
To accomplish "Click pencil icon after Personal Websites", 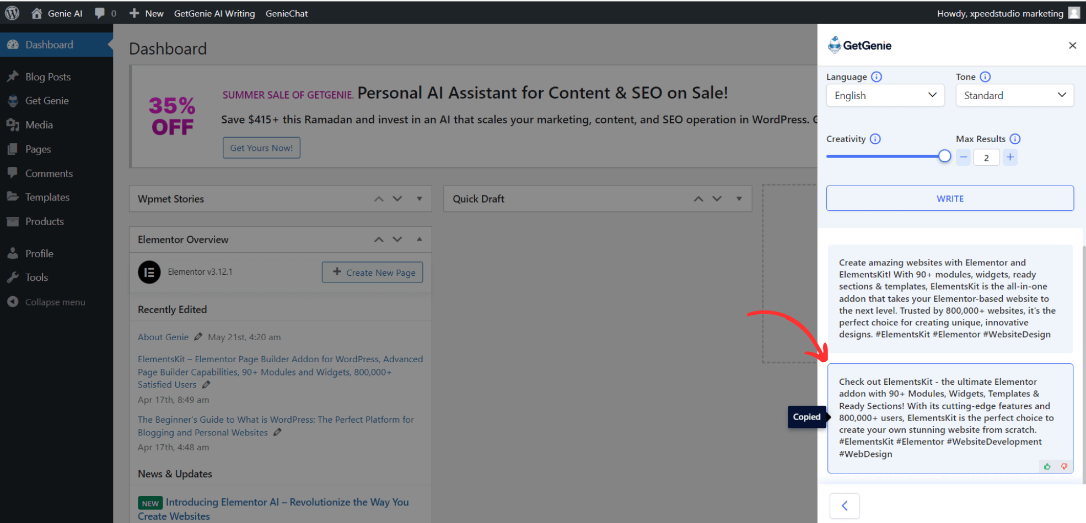I will pos(277,433).
